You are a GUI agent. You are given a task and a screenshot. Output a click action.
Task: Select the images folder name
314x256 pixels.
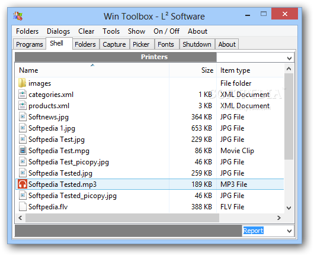pos(40,83)
